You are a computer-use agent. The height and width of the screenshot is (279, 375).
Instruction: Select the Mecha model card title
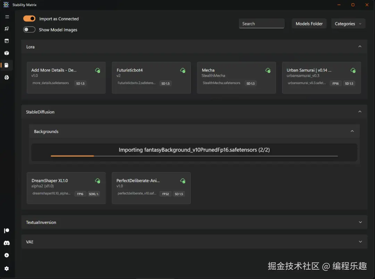click(208, 70)
